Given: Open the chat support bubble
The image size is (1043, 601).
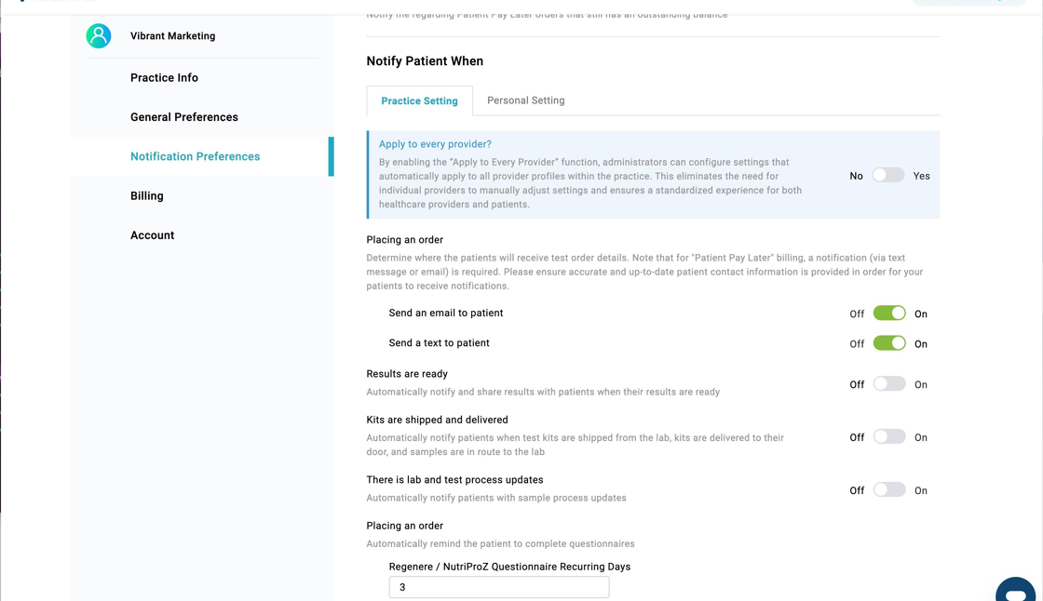Looking at the screenshot, I should tap(1015, 592).
